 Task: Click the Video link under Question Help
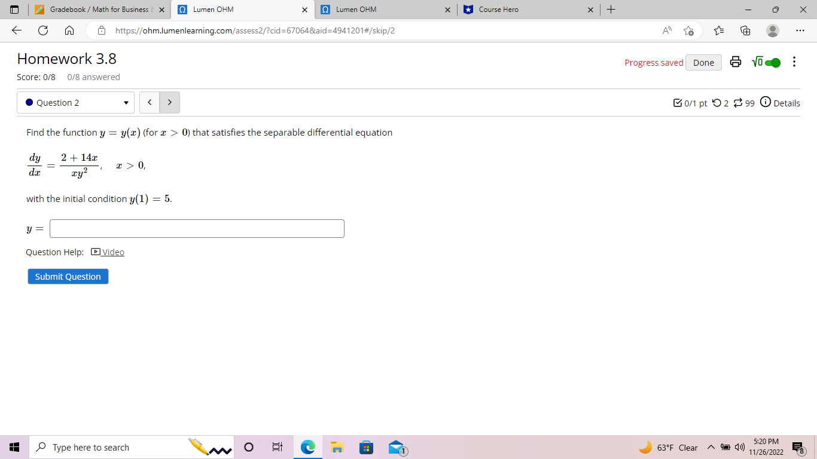[x=112, y=252]
